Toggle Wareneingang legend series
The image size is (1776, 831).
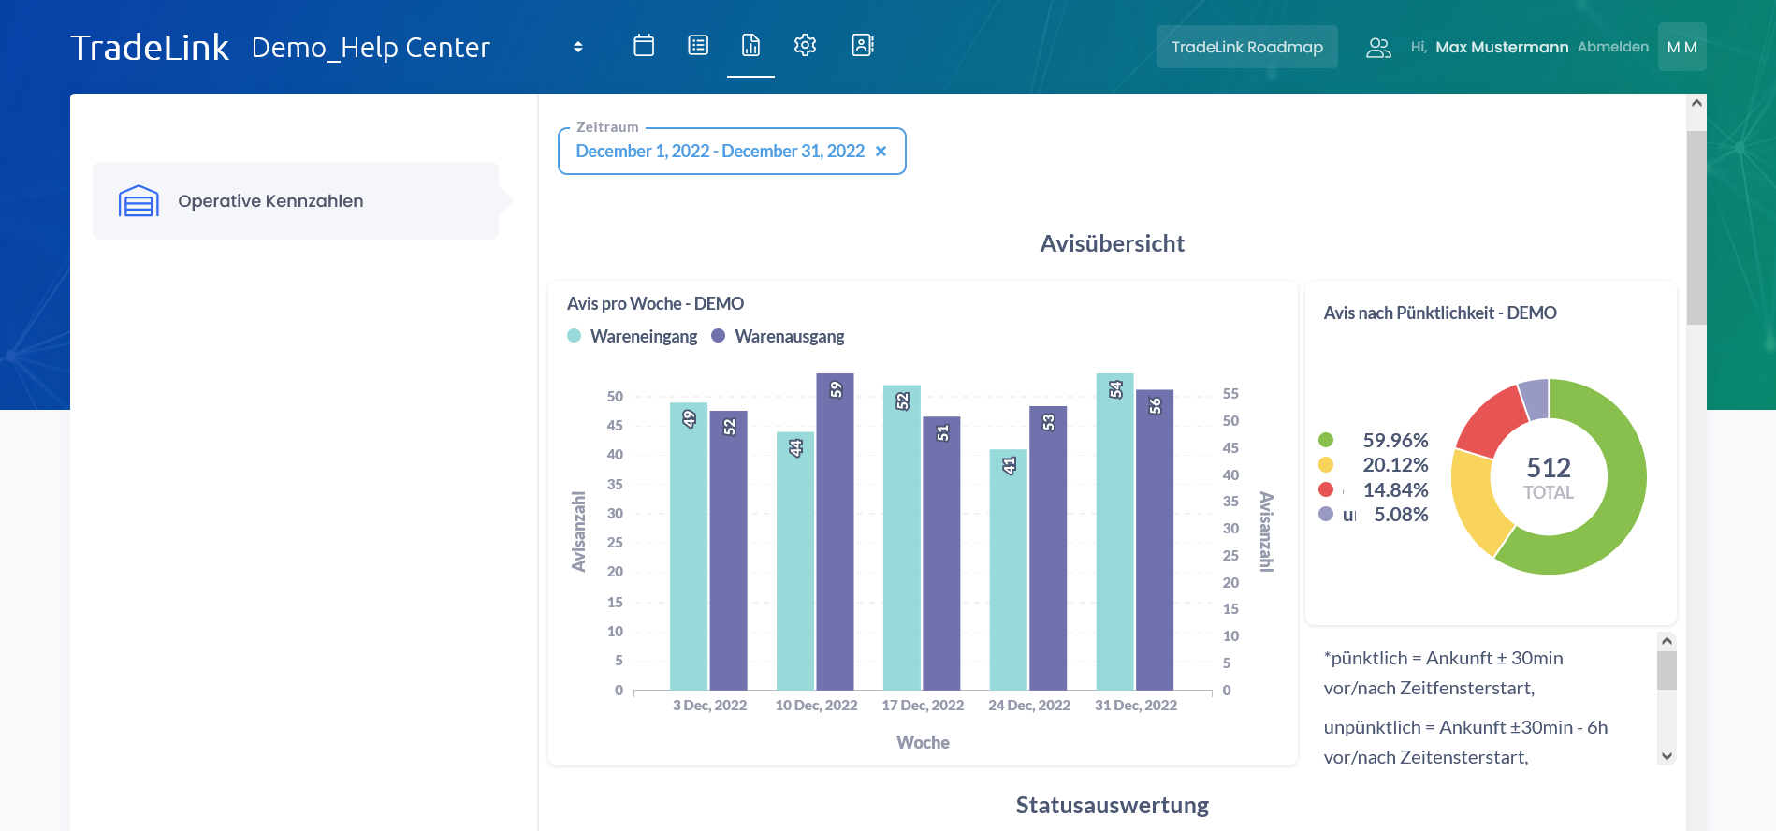pyautogui.click(x=633, y=337)
